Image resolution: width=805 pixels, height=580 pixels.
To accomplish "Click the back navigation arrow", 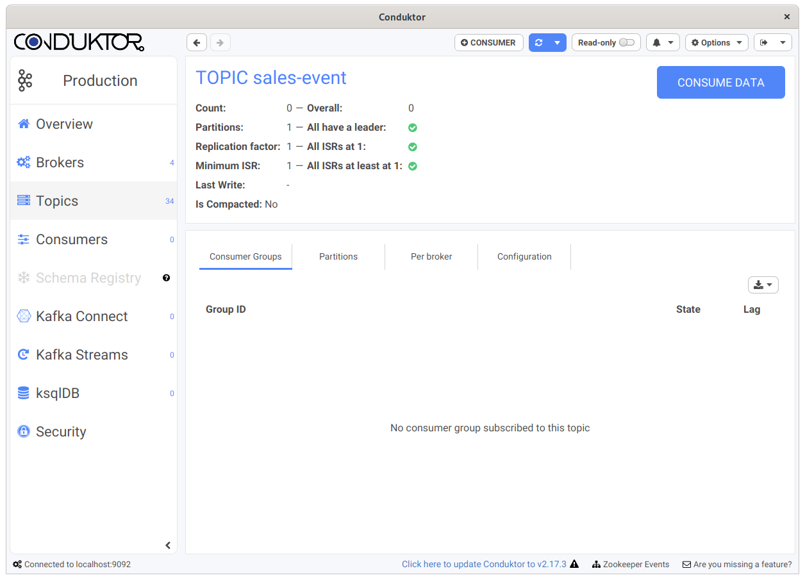I will [197, 43].
